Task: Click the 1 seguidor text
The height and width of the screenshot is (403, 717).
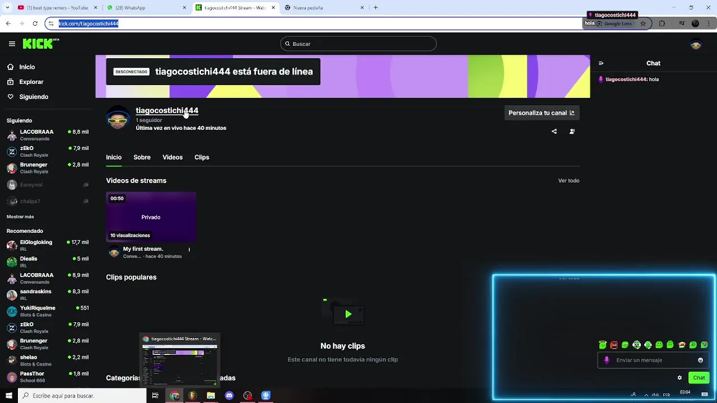Action: pos(149,120)
